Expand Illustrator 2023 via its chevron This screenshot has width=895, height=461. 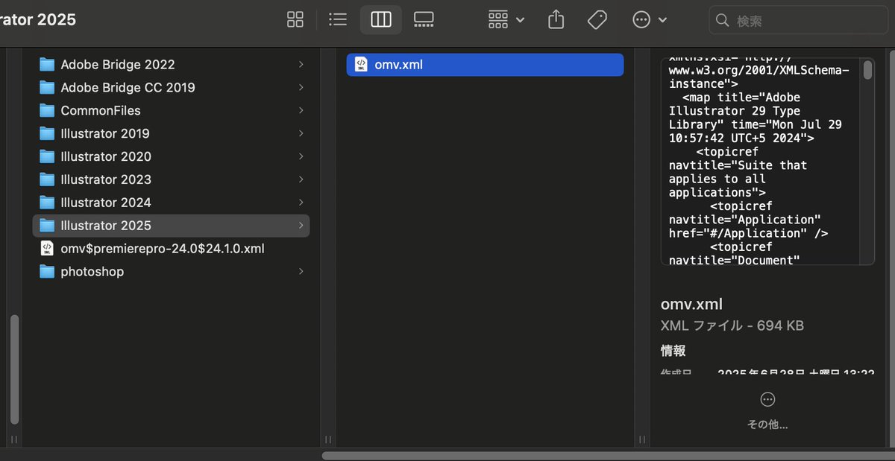point(301,180)
